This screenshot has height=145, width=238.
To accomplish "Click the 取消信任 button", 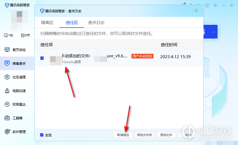I will pyautogui.click(x=123, y=135).
